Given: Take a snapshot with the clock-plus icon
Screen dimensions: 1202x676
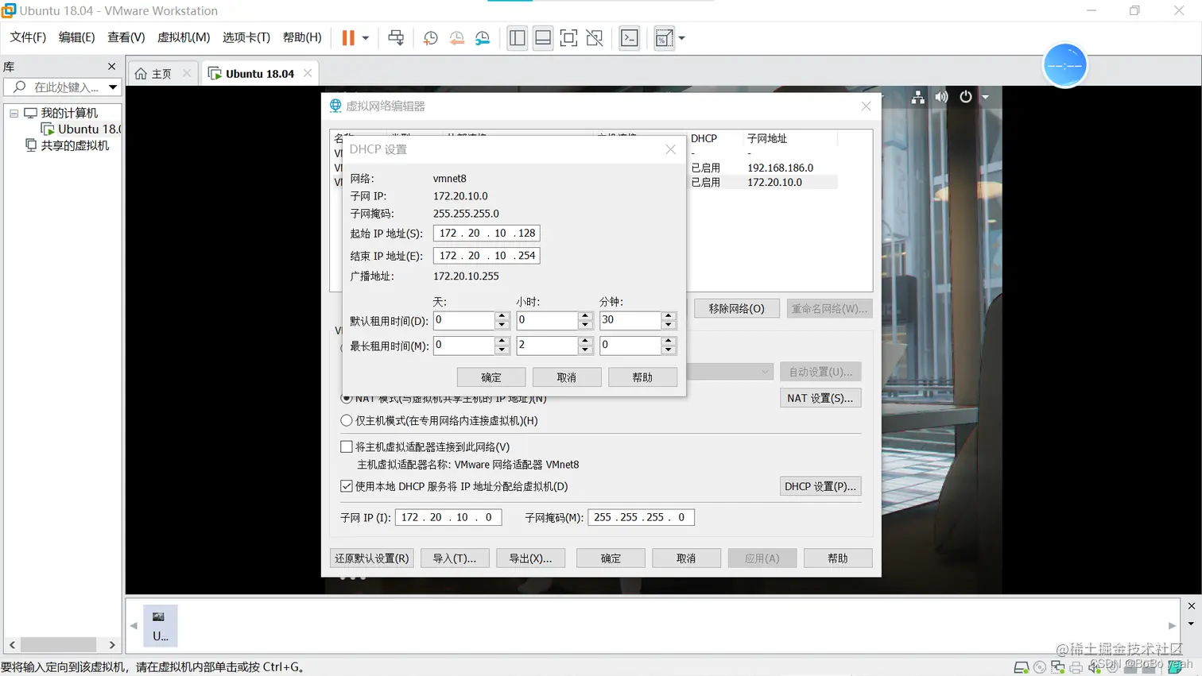Looking at the screenshot, I should [430, 37].
